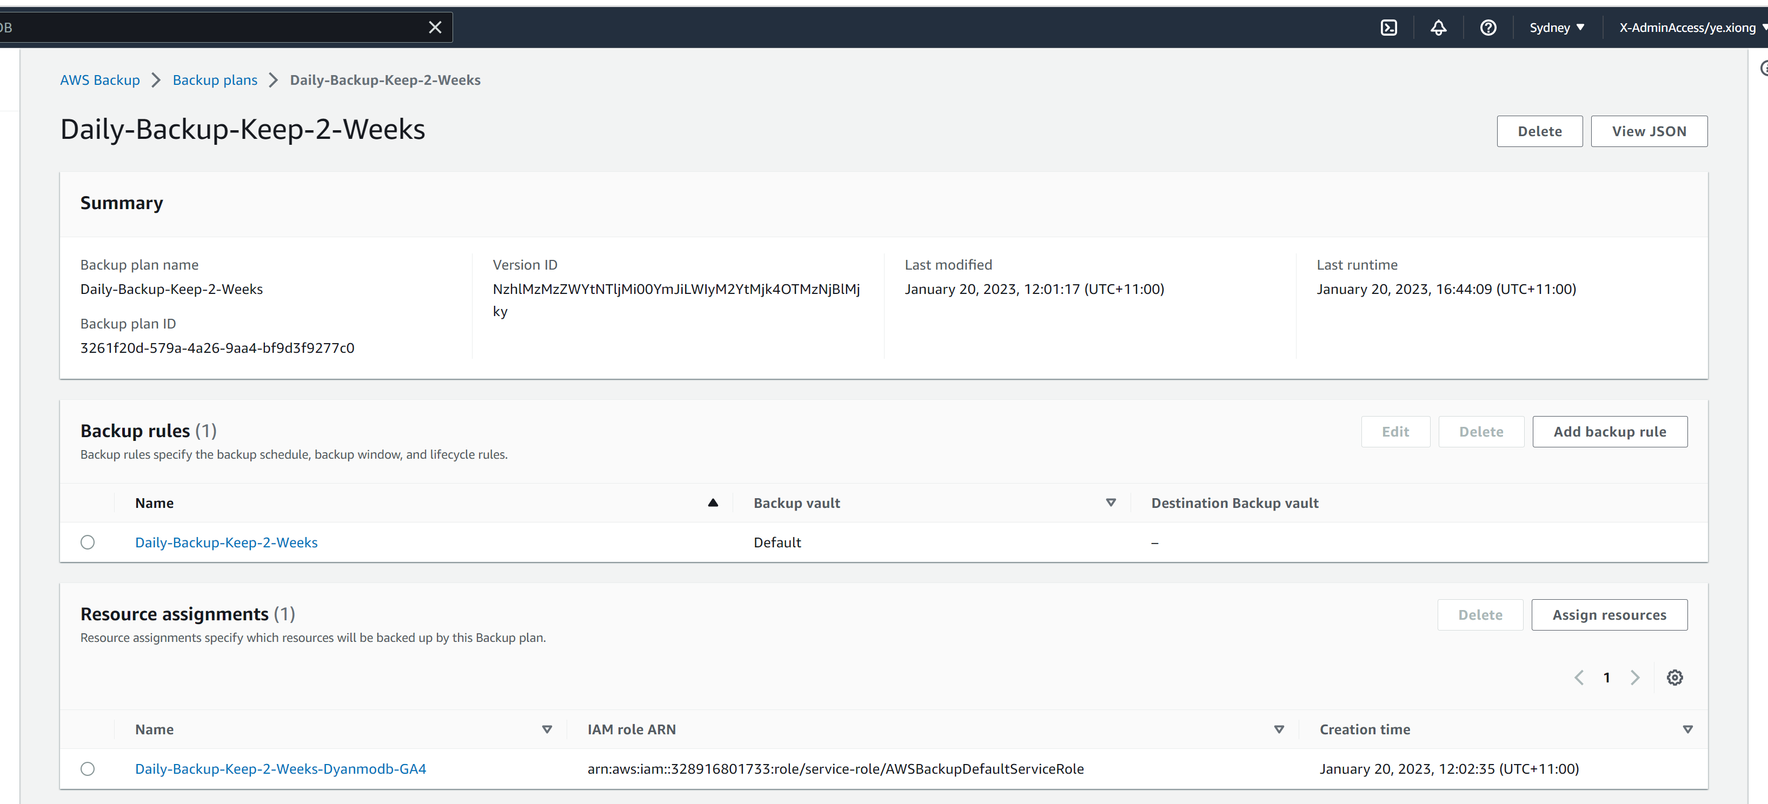Go to previous page of resource assignments
The width and height of the screenshot is (1768, 804).
1579,677
